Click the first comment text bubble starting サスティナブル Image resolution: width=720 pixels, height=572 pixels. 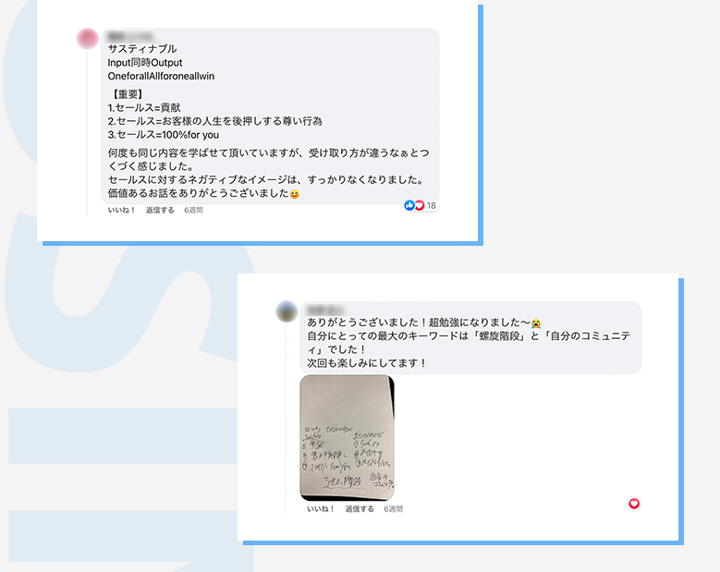tap(270, 116)
